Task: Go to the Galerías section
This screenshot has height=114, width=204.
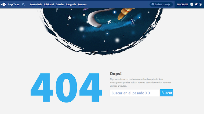Action: click(60, 5)
